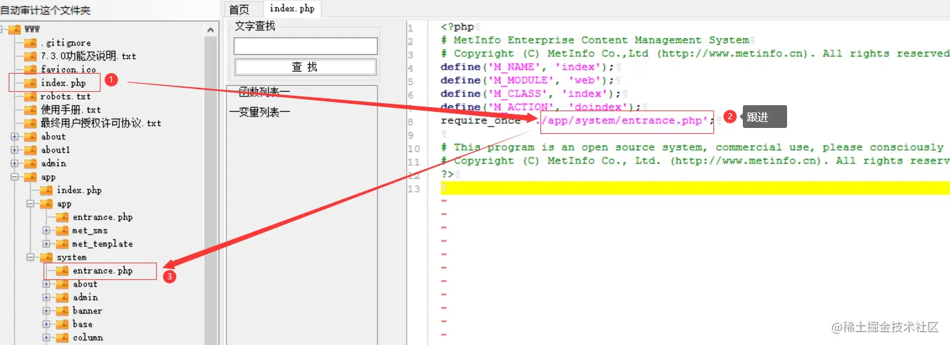Click the <?php opening tag line
This screenshot has height=345, width=950.
click(457, 27)
